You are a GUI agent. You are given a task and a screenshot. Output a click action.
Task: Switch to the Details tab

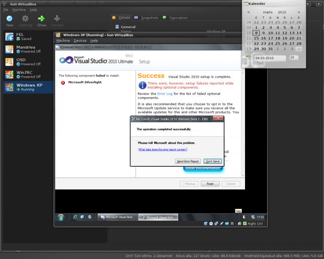(121, 18)
